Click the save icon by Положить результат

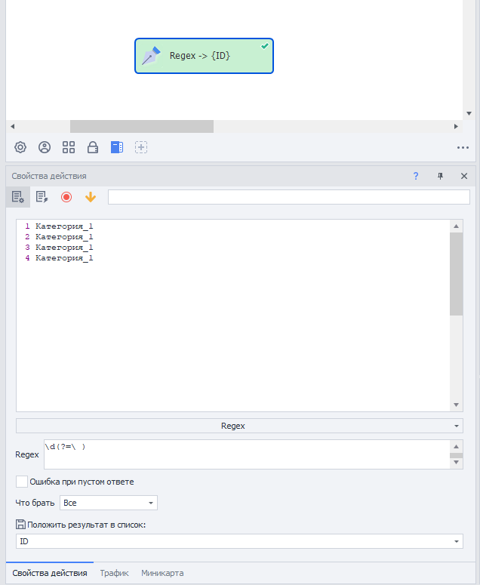[x=20, y=524]
